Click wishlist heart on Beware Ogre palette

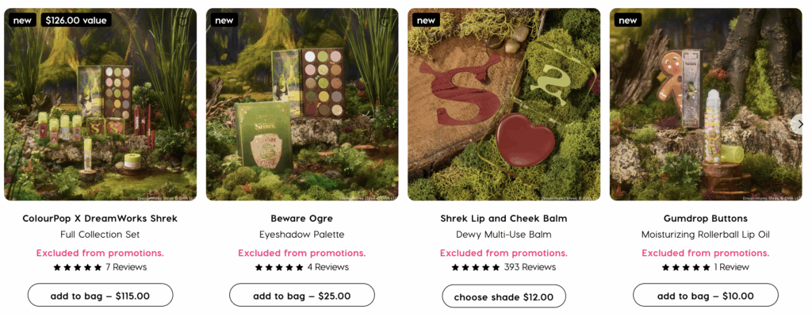point(385,21)
